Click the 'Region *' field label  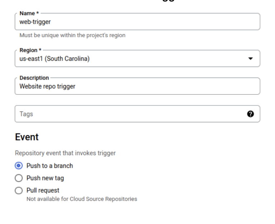[29, 50]
